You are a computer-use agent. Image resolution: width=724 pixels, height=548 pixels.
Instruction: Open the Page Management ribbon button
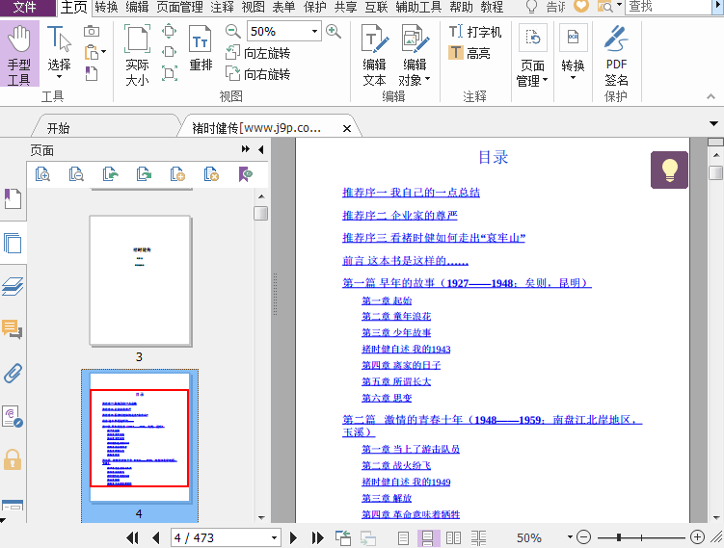point(532,55)
